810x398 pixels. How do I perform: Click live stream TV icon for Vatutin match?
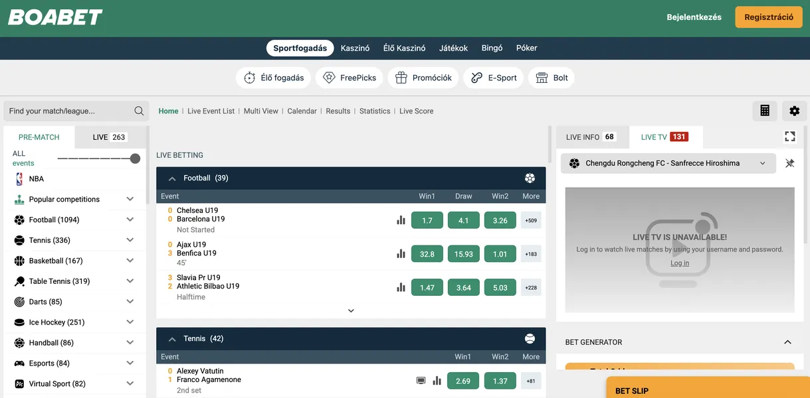tap(421, 380)
